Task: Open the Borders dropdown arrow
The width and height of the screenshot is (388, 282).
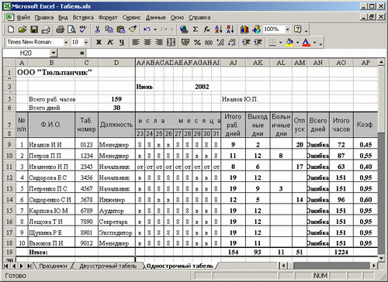Action: [280, 42]
